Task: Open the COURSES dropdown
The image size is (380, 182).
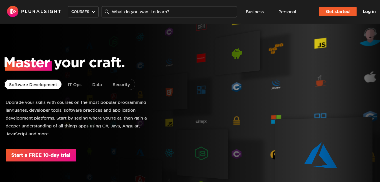Action: (83, 12)
